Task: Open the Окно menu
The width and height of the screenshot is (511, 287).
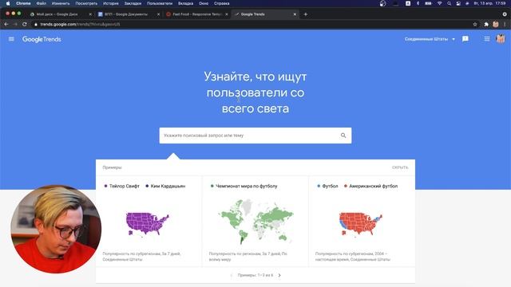Action: click(x=204, y=3)
